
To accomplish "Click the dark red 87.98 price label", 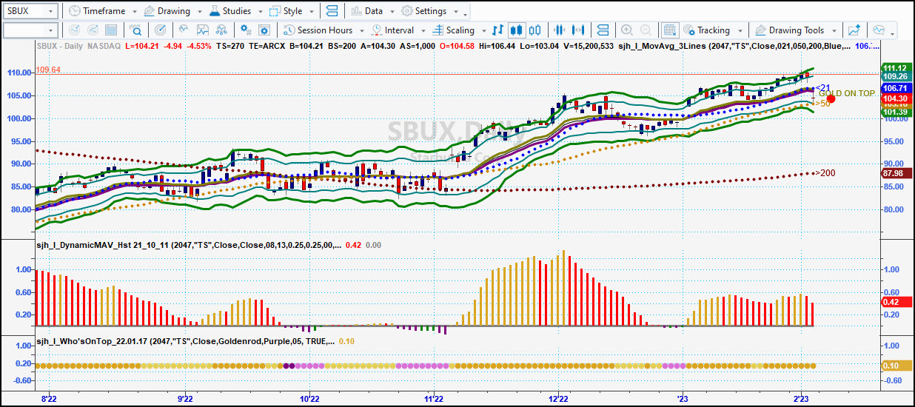I will (896, 172).
